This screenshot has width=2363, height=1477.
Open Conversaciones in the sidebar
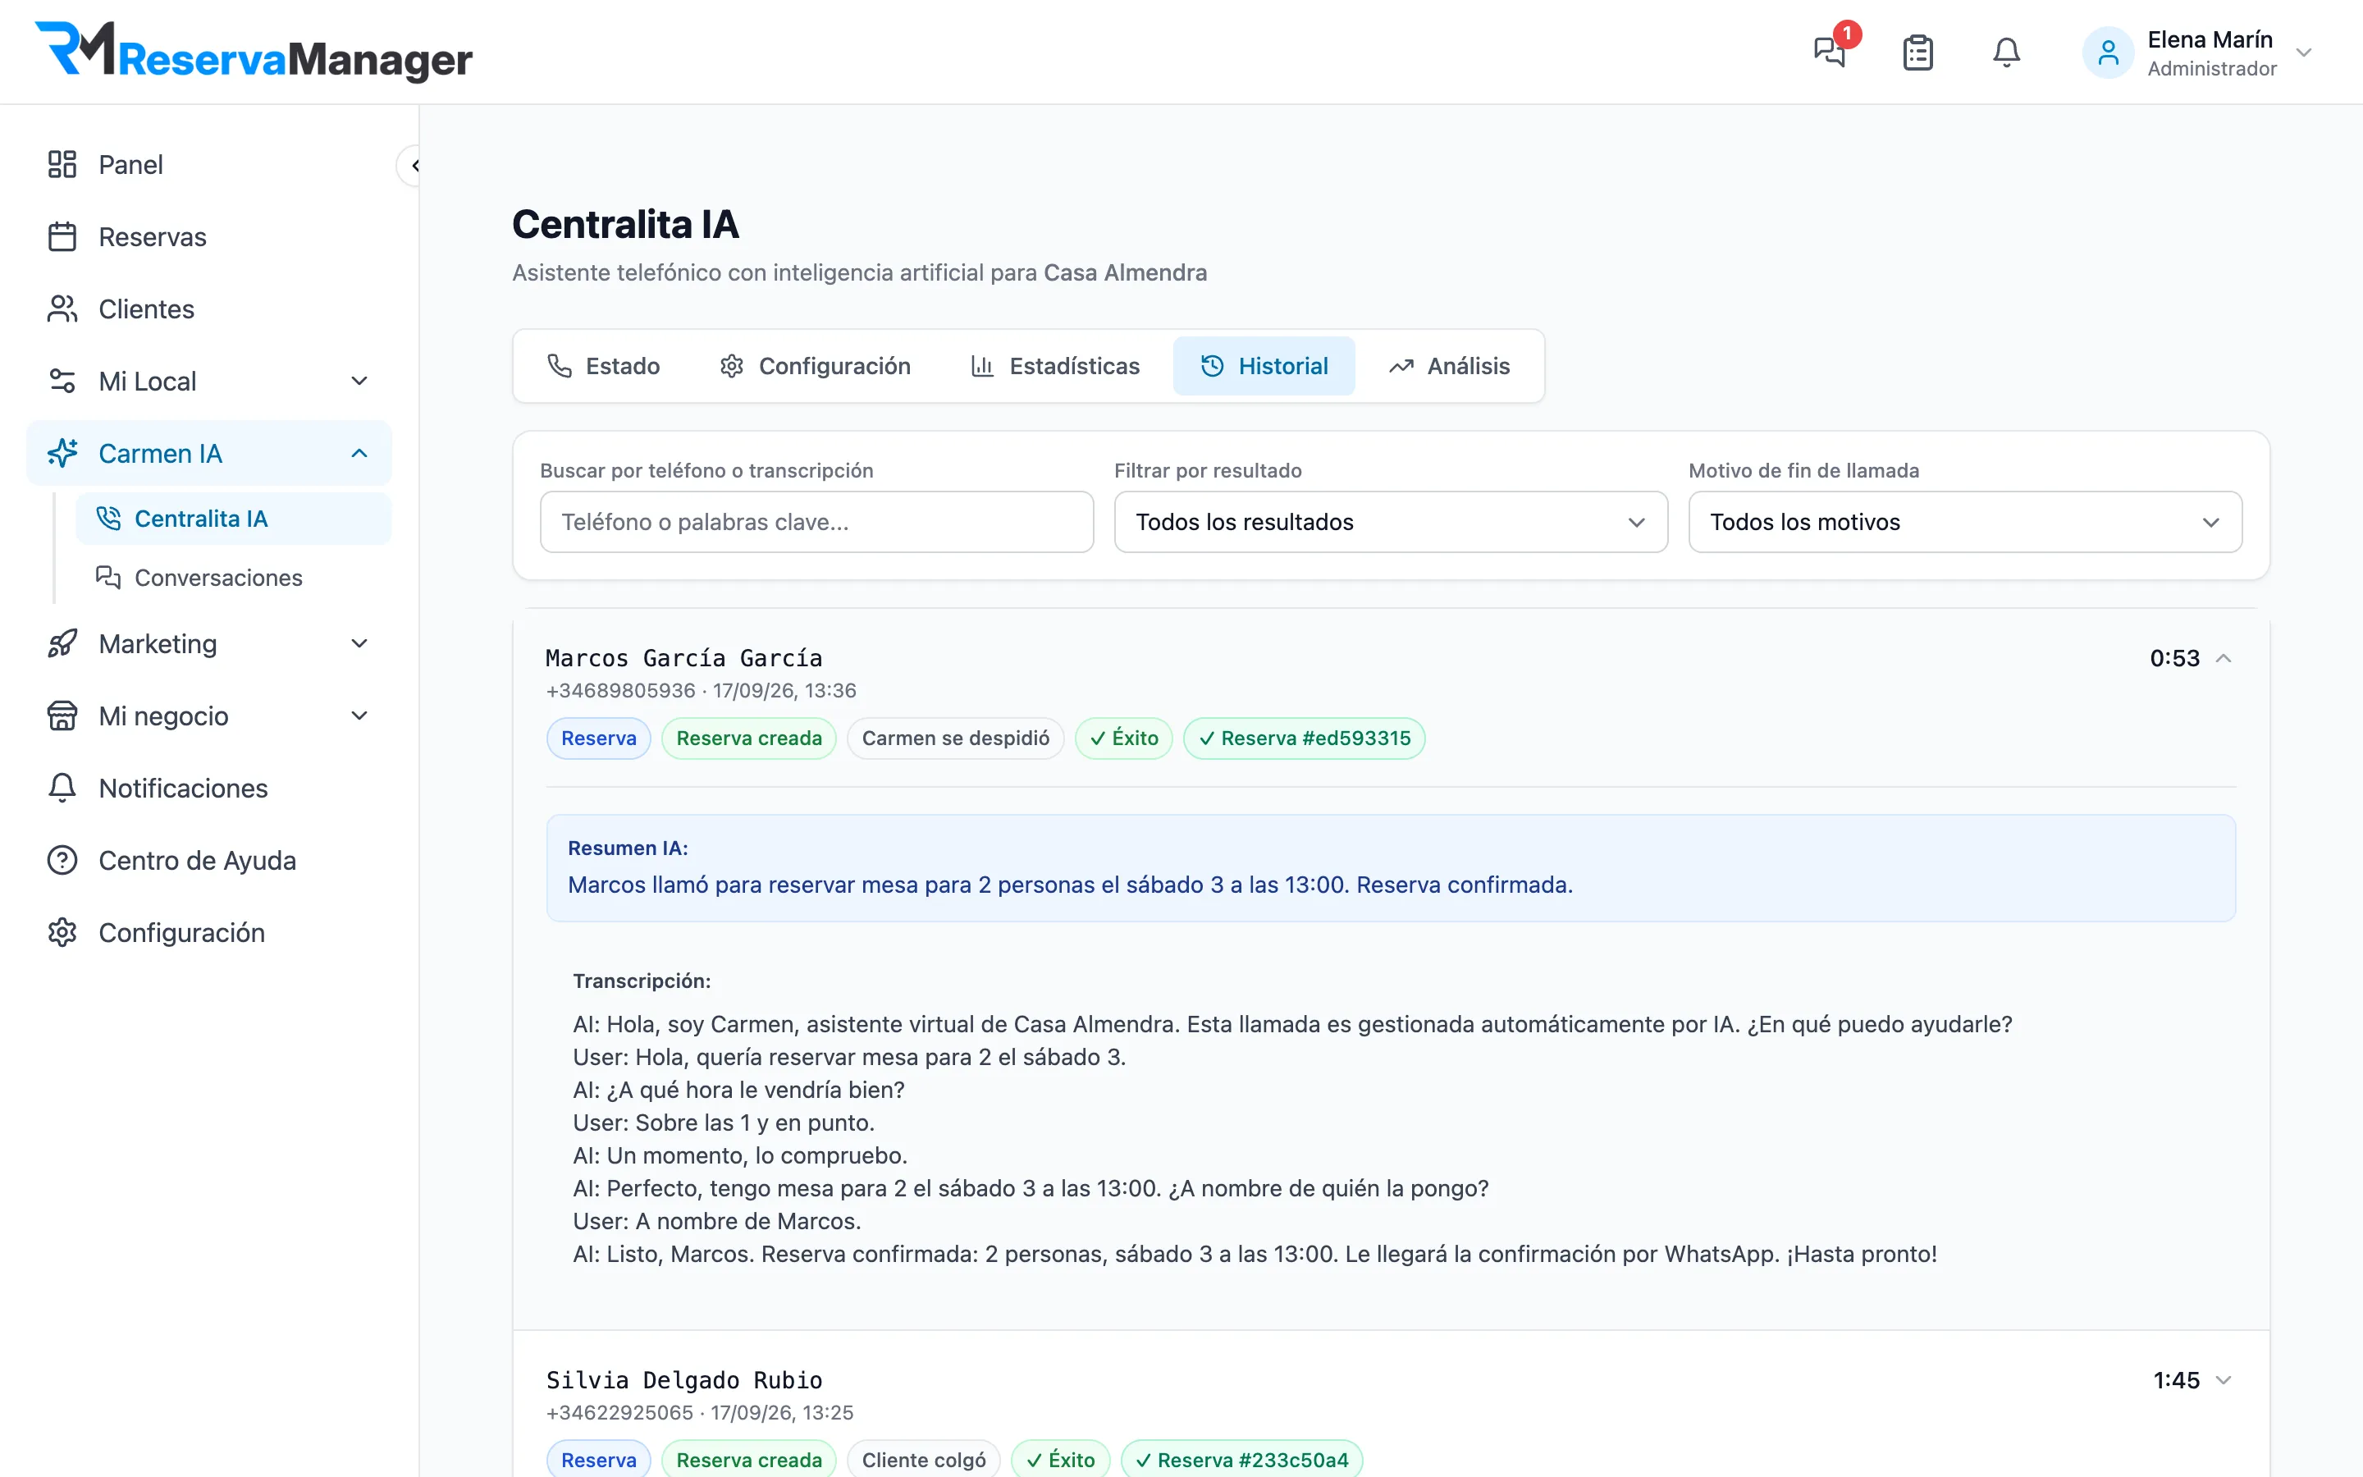tap(233, 578)
